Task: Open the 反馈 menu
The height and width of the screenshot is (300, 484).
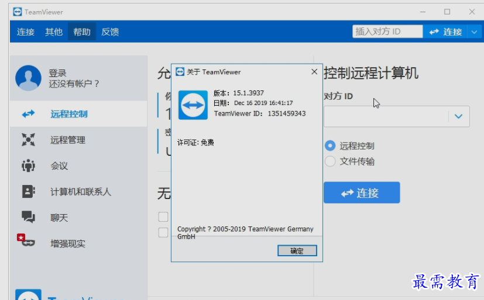Action: tap(110, 32)
